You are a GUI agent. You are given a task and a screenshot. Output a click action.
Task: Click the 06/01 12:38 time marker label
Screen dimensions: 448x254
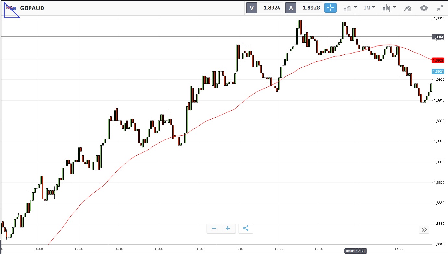point(356,251)
